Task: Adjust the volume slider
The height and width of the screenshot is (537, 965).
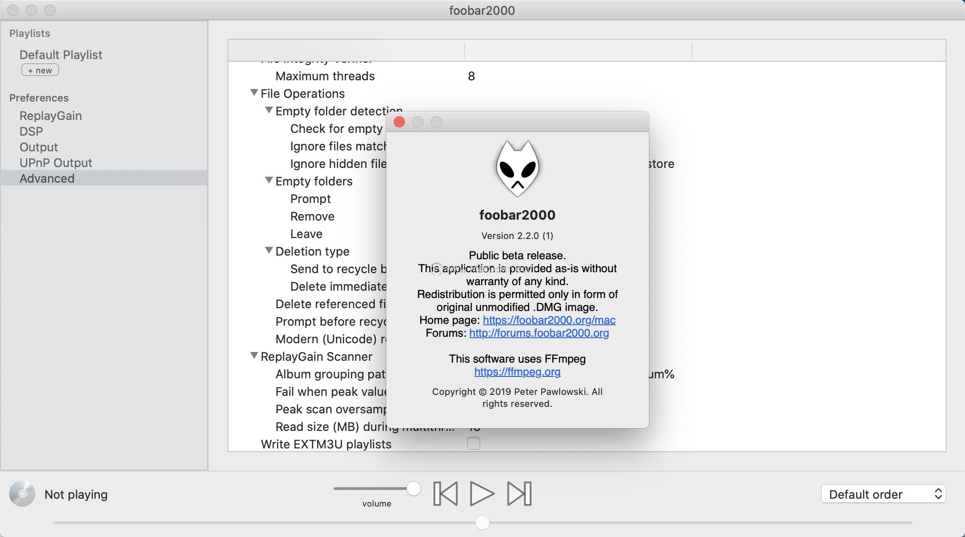Action: [x=413, y=487]
